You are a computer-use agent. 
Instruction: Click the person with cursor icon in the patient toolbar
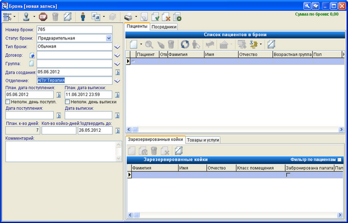[x=196, y=44]
